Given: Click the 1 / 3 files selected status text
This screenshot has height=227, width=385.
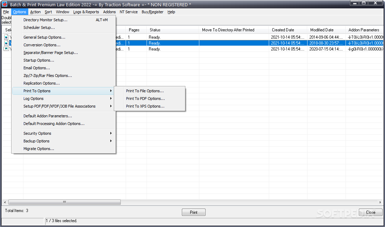Looking at the screenshot, I should click(61, 221).
